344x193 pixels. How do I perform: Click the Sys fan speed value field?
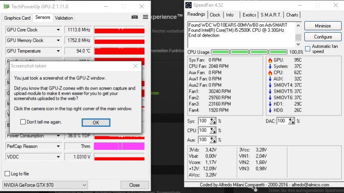204,121
